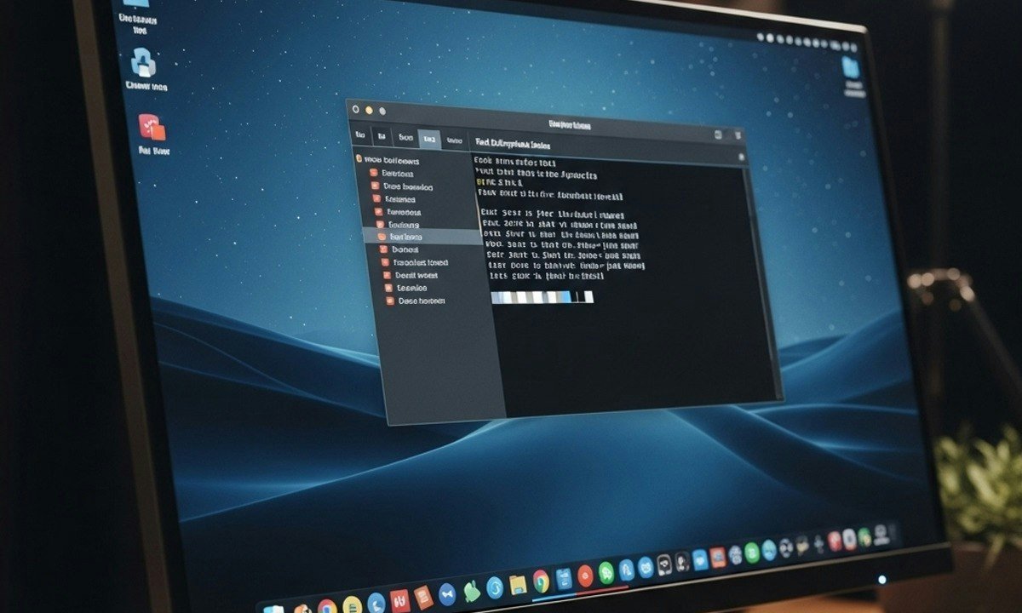Select the leftmost tab in the window's tab bar
The width and height of the screenshot is (1022, 613).
(x=359, y=136)
